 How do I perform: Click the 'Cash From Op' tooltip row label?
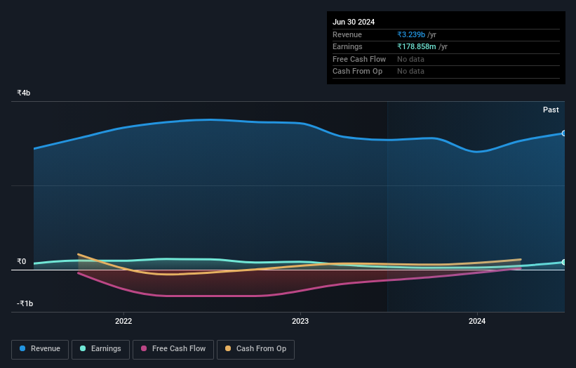[357, 72]
